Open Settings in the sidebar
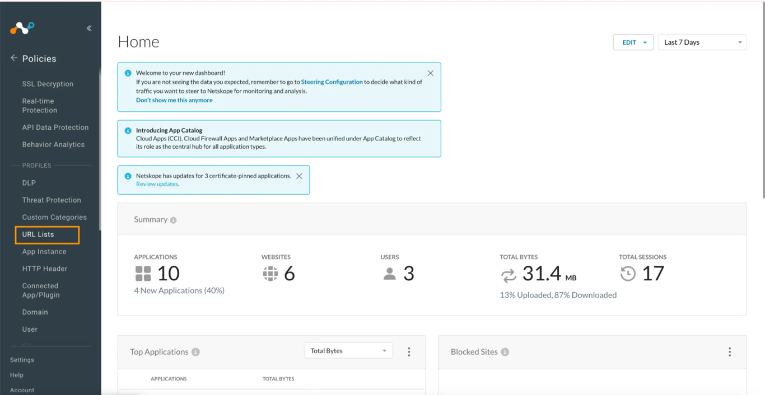Screen dimensions: 765x395 coord(22,360)
